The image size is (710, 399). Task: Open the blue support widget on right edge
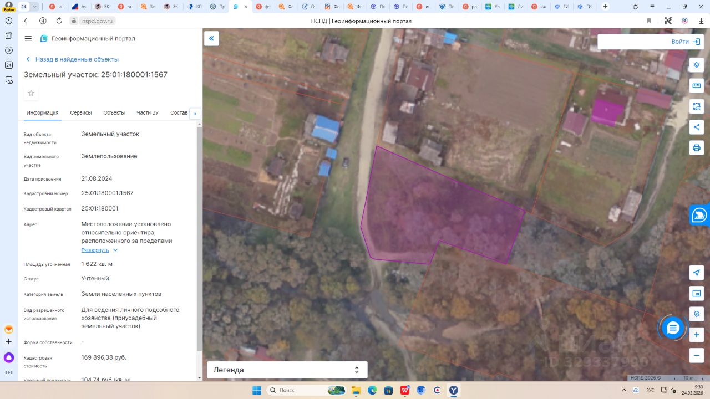pyautogui.click(x=700, y=215)
